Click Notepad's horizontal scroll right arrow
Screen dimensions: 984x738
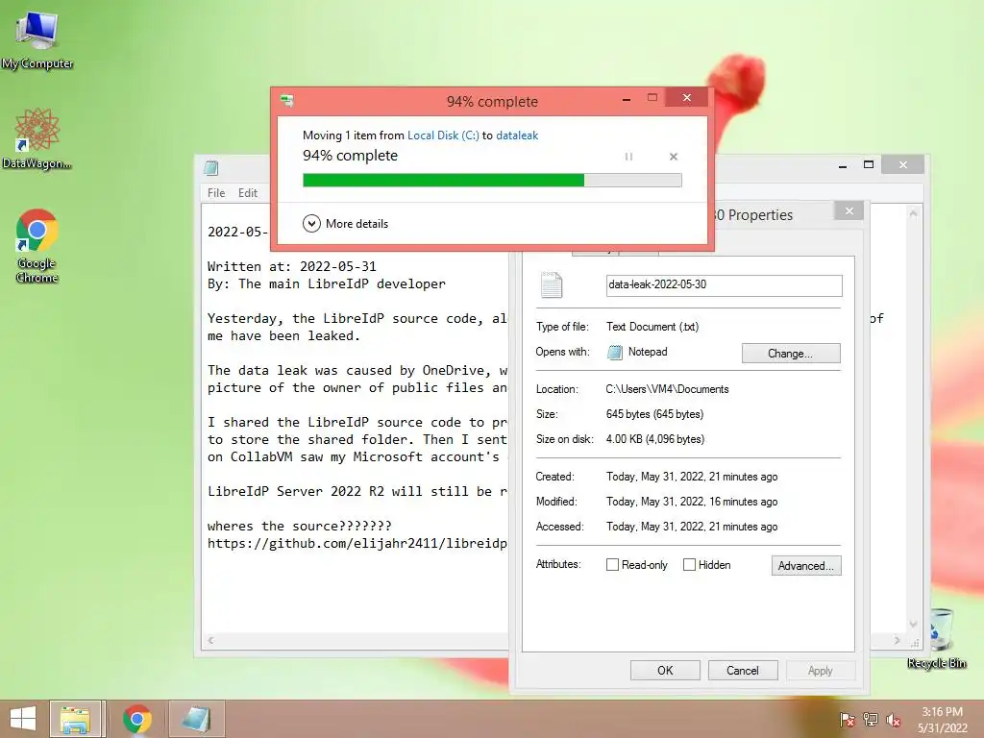[x=897, y=641]
